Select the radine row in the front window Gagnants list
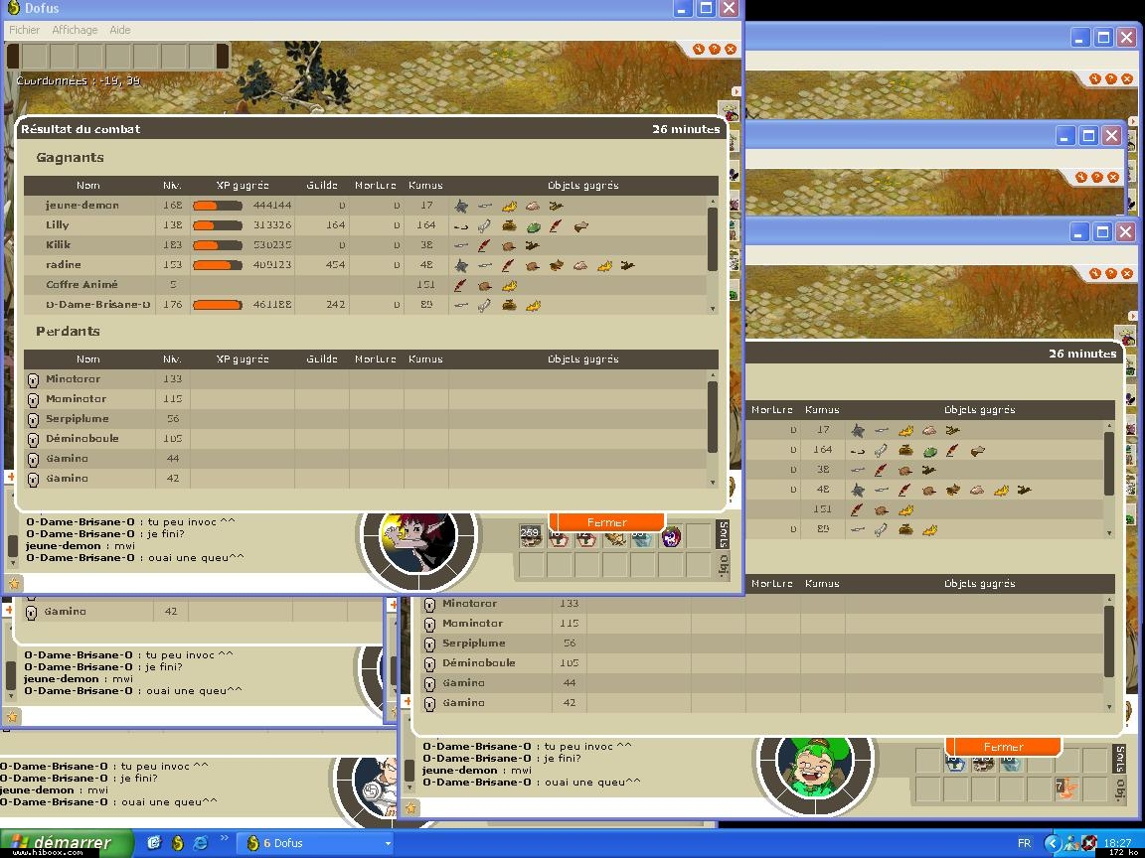Screen dimensions: 1145x858 [365, 265]
